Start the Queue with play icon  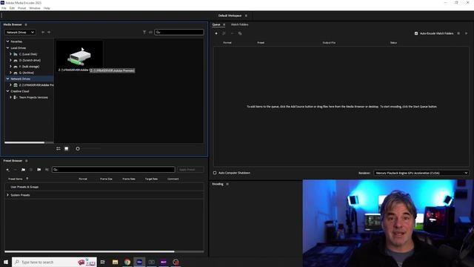click(466, 33)
